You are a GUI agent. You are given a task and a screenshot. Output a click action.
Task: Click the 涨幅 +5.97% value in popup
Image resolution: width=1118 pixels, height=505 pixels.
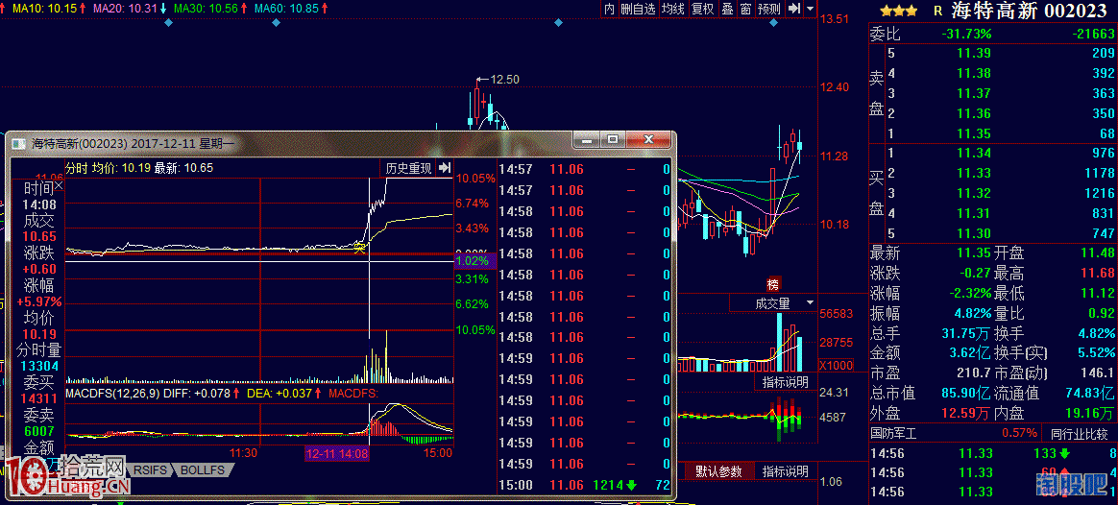click(x=39, y=301)
